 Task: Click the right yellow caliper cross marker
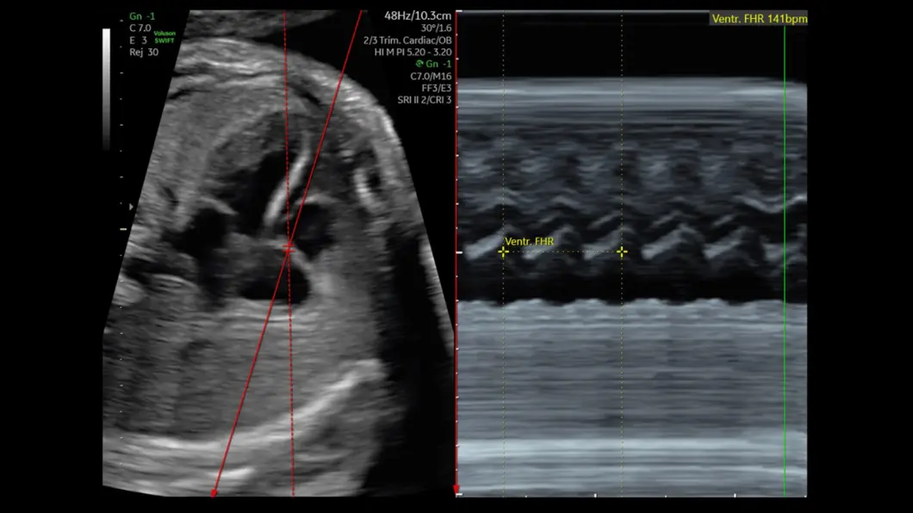622,252
